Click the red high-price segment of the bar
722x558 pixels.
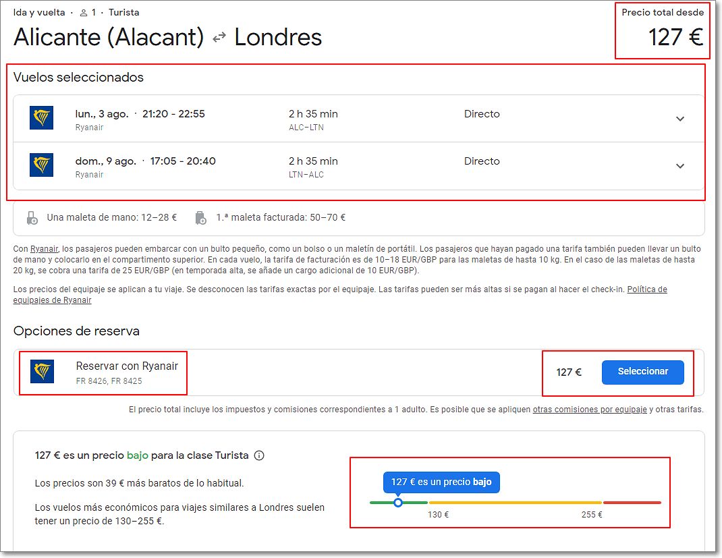(x=632, y=502)
